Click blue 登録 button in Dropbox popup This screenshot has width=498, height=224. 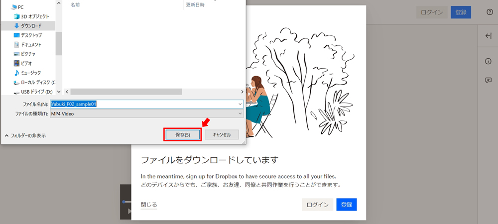(347, 205)
